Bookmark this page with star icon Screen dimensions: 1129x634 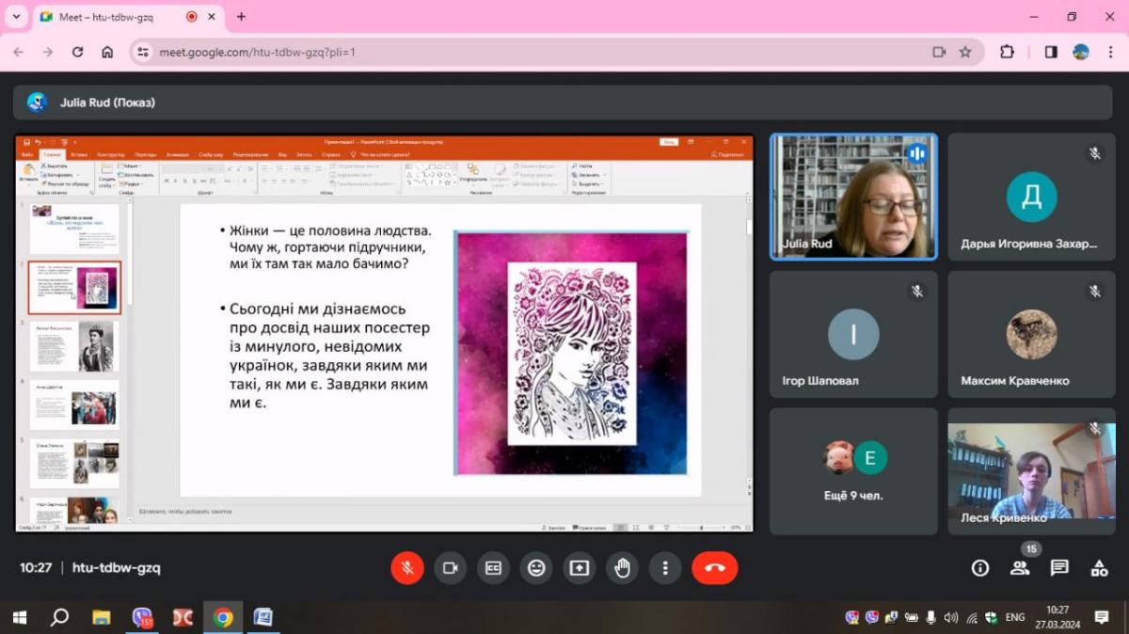(965, 53)
